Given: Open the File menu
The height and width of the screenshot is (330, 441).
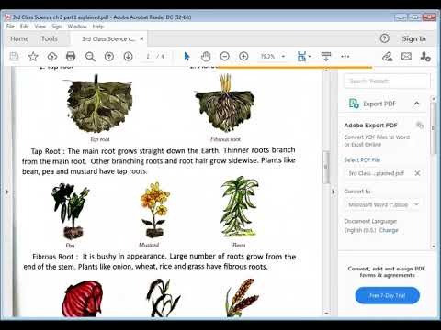Looking at the screenshot, I should click(10, 27).
